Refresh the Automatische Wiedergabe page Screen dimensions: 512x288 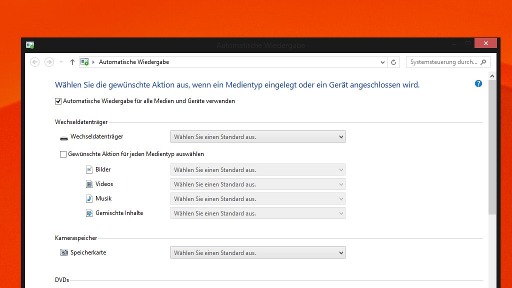393,62
